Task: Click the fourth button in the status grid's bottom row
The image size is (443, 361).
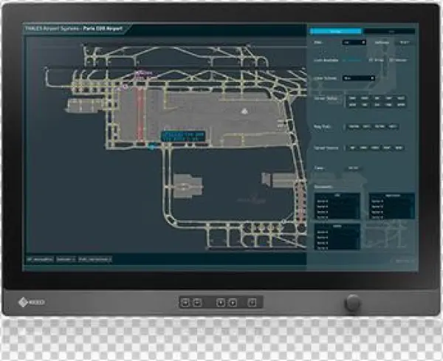Action: (389, 105)
